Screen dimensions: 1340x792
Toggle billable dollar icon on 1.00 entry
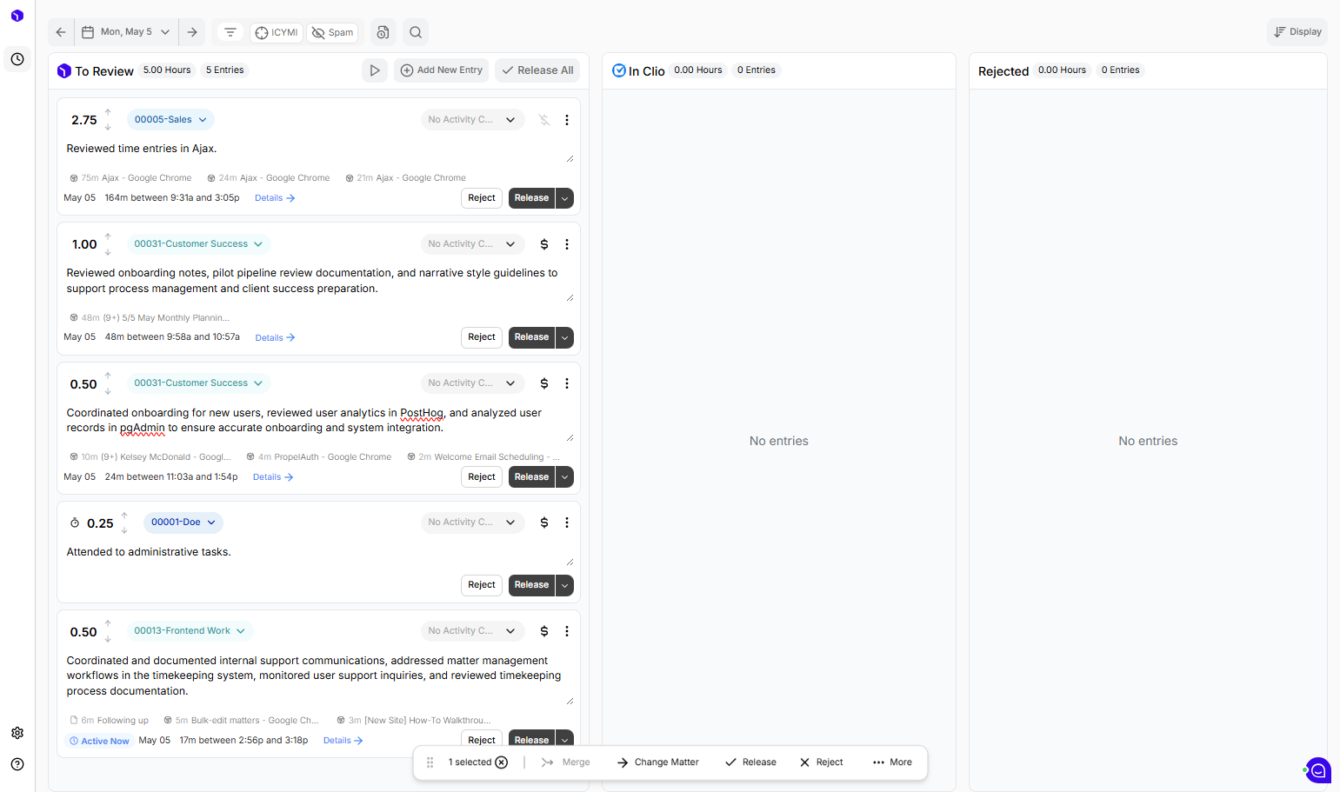point(544,244)
